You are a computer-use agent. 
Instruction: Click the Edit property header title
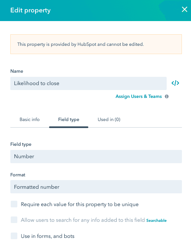(31, 10)
